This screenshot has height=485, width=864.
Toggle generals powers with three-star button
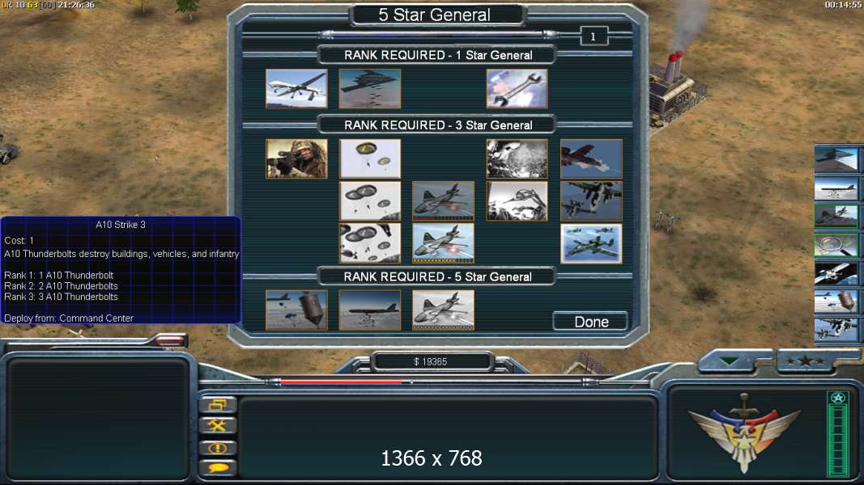(806, 361)
